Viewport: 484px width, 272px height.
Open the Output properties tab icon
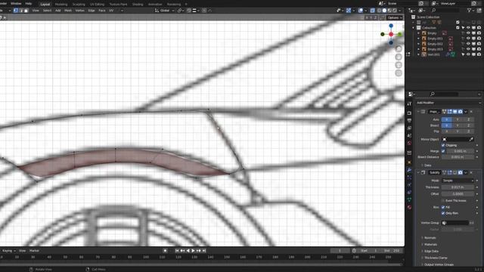pyautogui.click(x=409, y=121)
